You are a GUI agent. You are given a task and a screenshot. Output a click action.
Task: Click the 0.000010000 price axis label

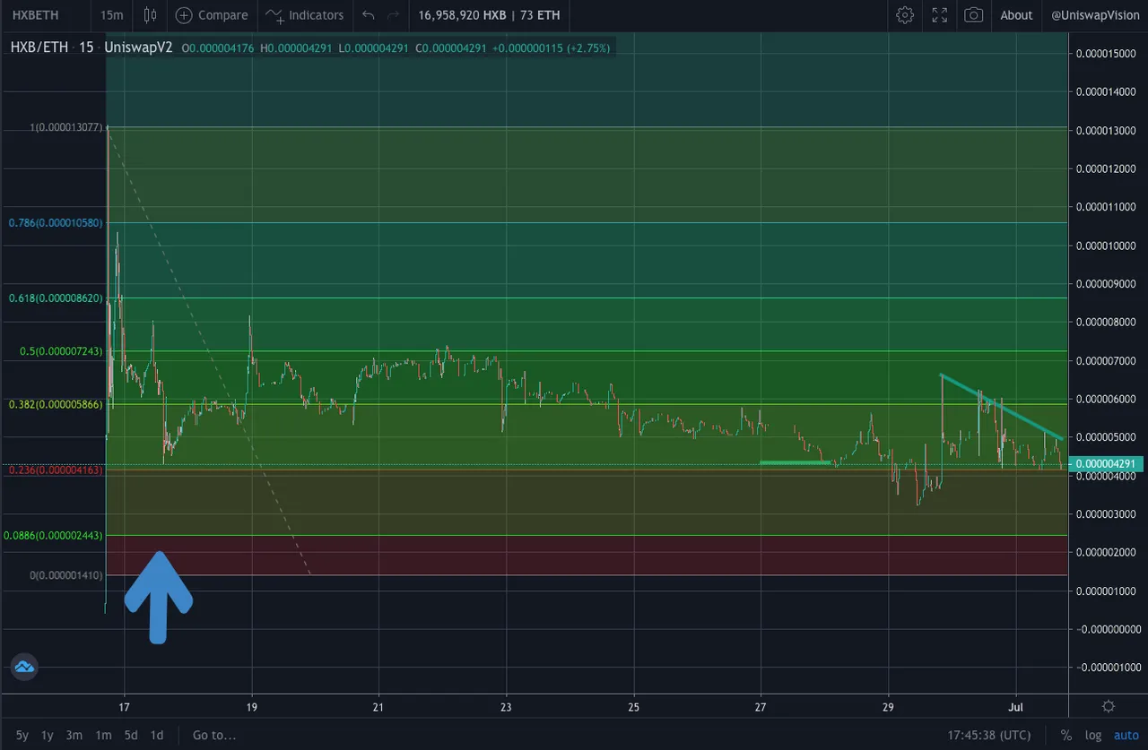(x=1108, y=246)
